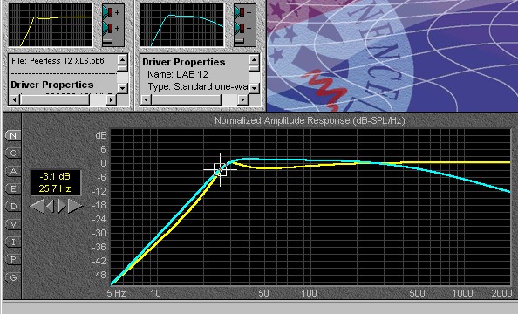Screen dimensions: 518x314
Task: Click the crosshair cursor marker on the graph
Action: [x=220, y=169]
